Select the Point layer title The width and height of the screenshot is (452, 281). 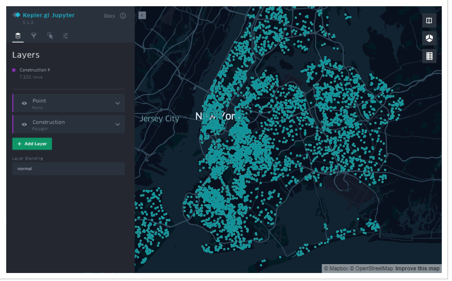coord(39,101)
